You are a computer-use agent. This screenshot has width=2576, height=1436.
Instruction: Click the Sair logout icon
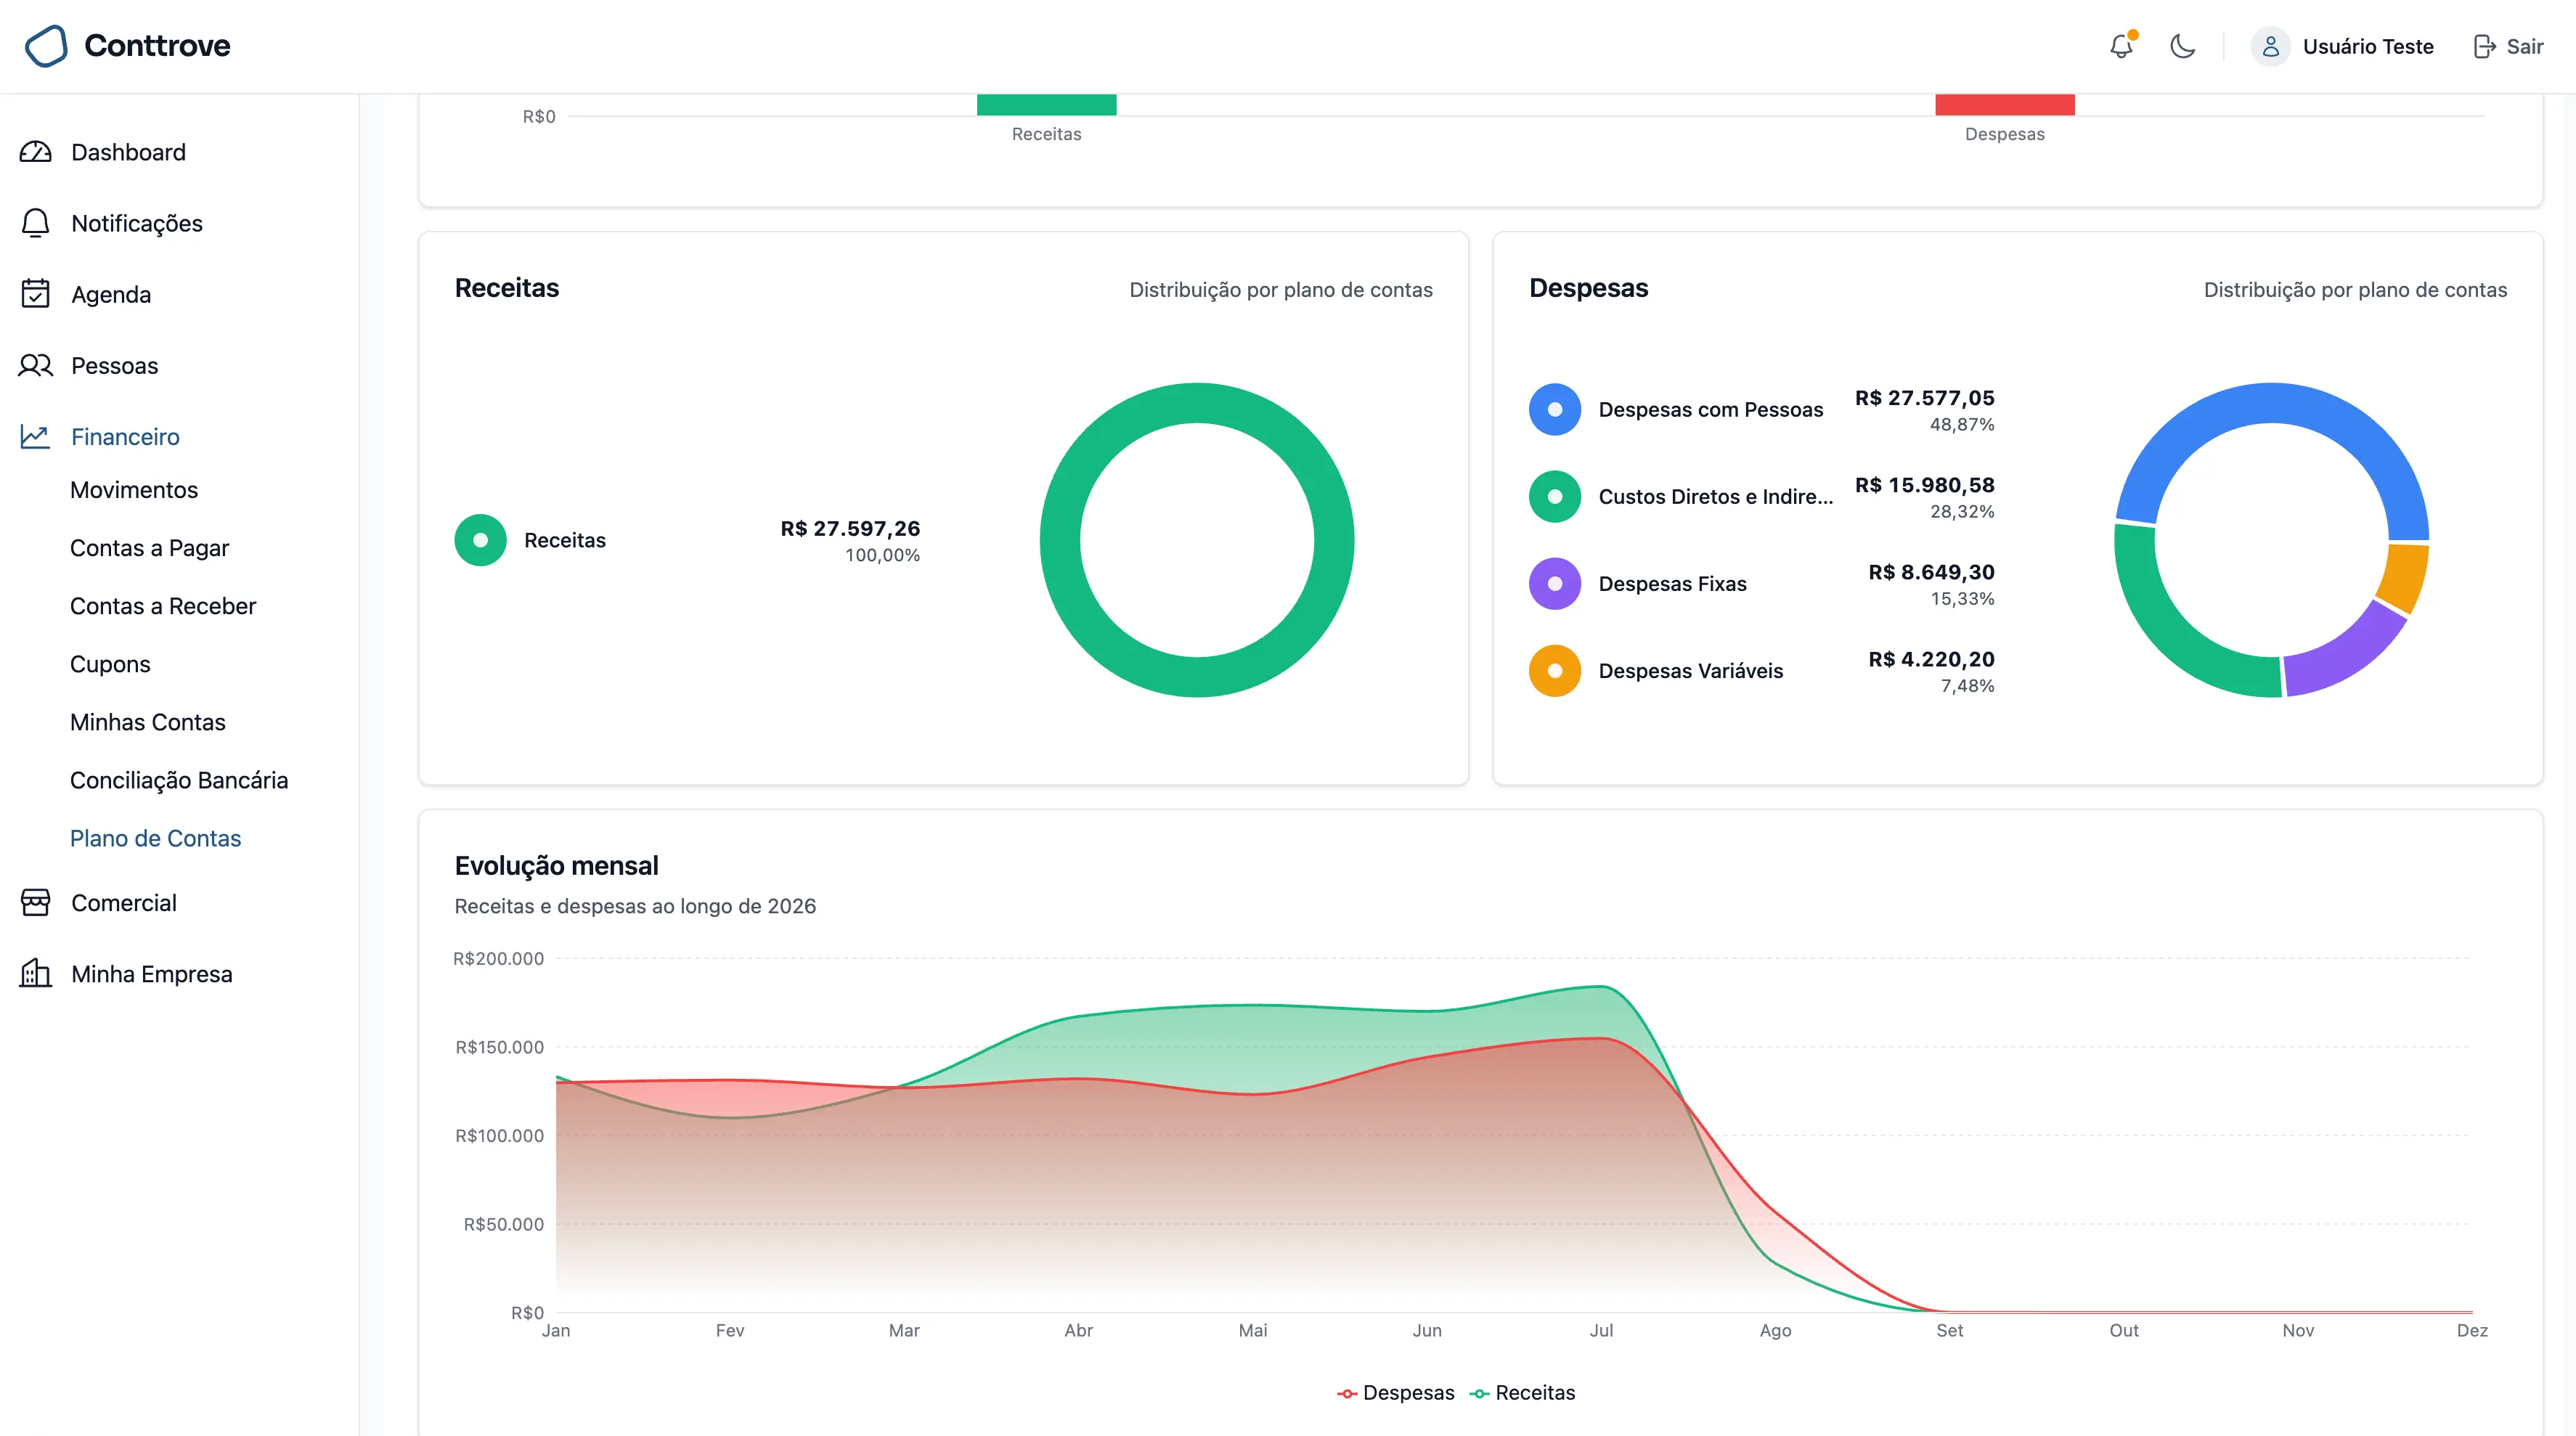click(2484, 46)
